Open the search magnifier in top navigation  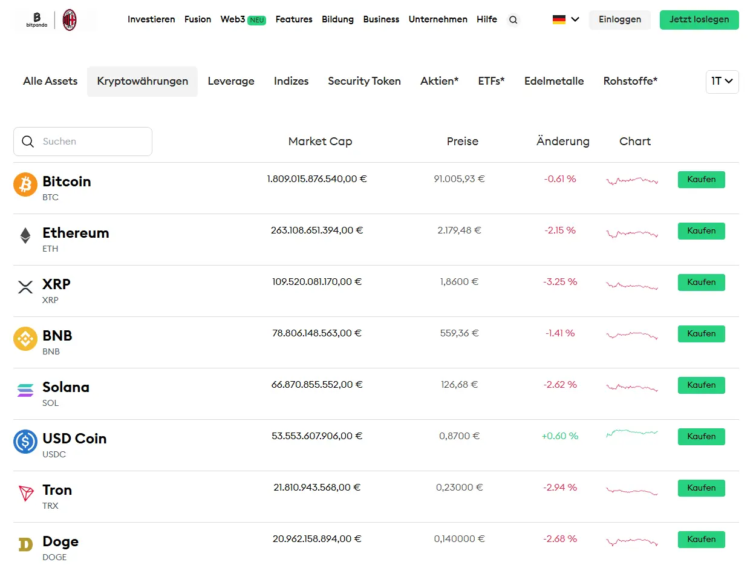point(513,20)
